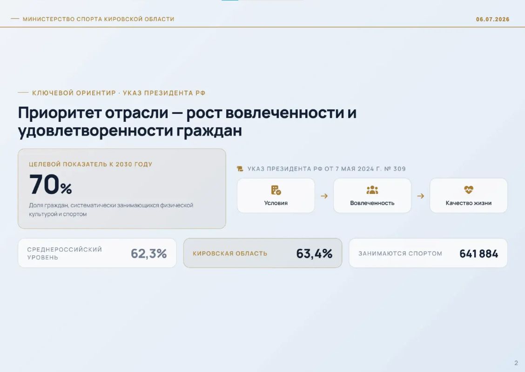Select the Вовлеченность card
This screenshot has width=525, height=372.
[372, 195]
